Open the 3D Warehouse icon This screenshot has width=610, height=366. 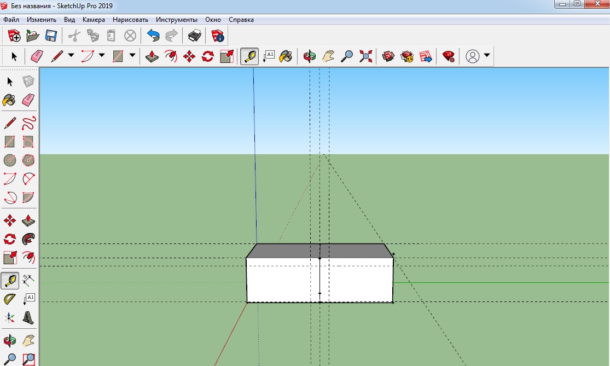(388, 56)
